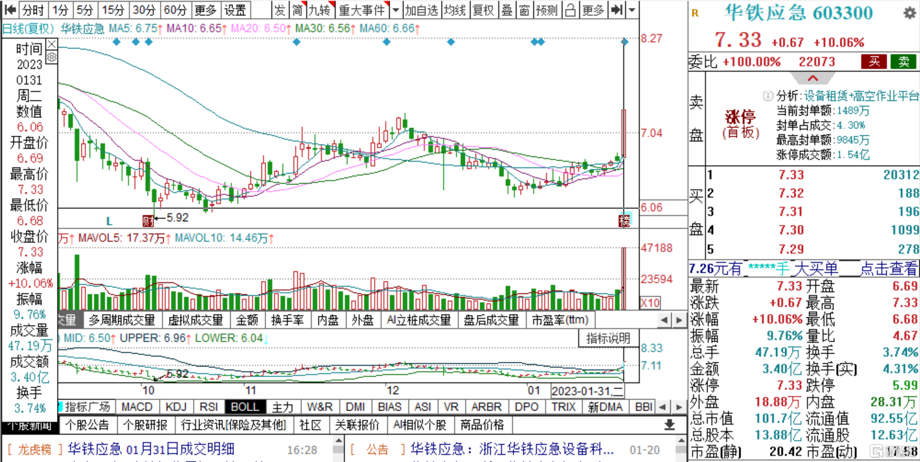Open the 指标说明 indicator description

tap(609, 338)
